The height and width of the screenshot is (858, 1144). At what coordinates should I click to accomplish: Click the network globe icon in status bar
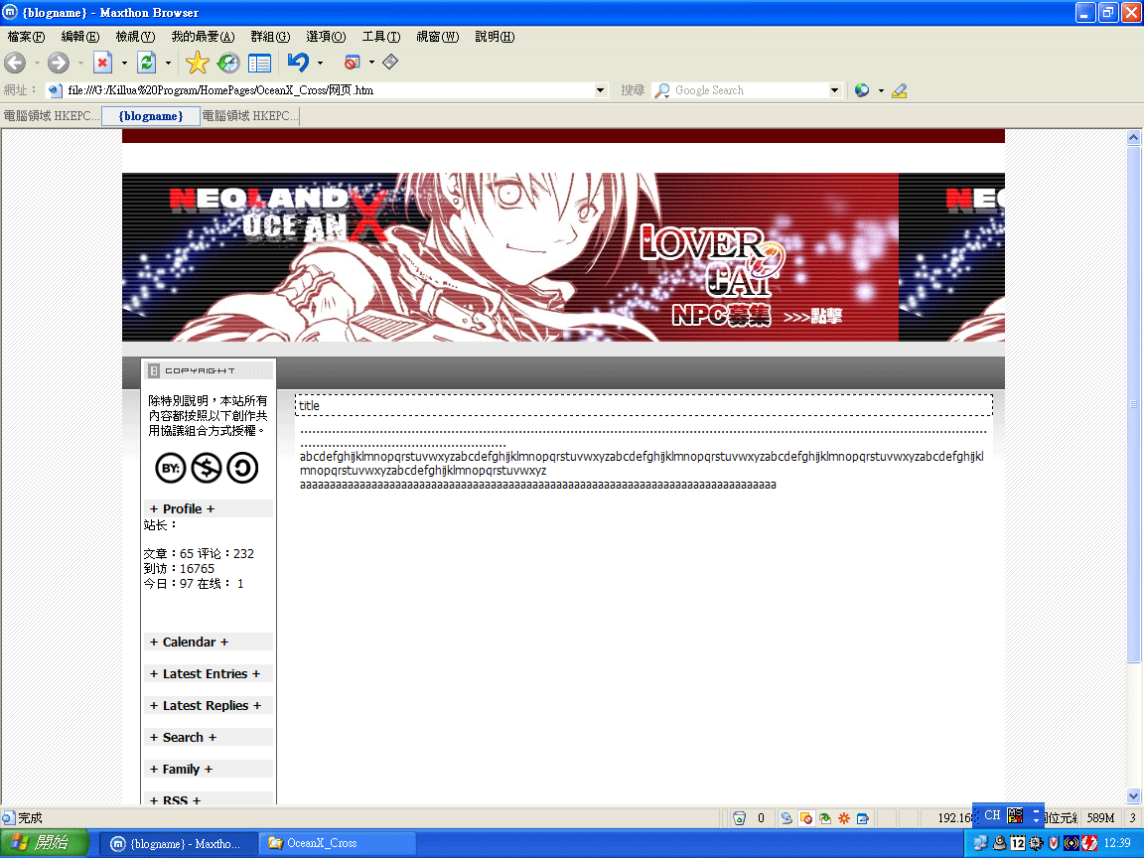(786, 818)
